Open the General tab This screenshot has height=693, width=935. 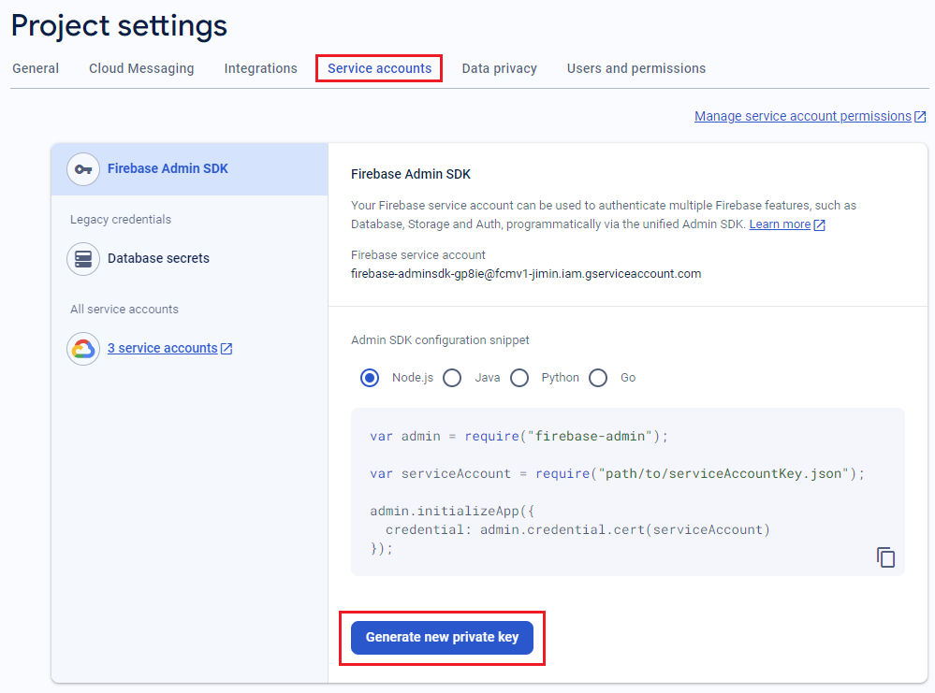click(36, 68)
